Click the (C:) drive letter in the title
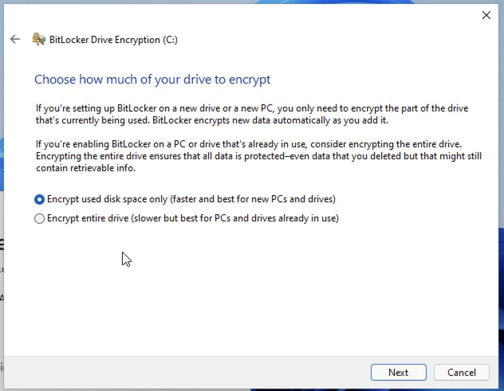The width and height of the screenshot is (504, 391). point(170,40)
